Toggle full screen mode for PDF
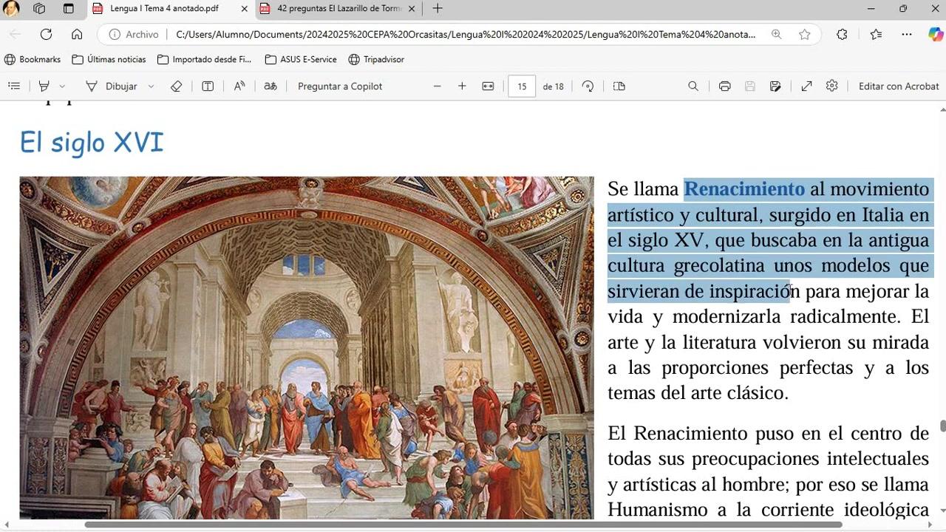 807,86
